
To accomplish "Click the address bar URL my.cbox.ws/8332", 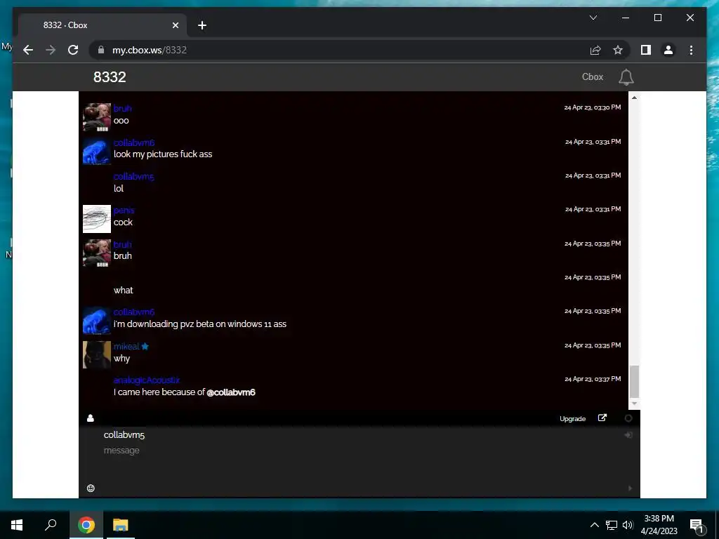I will (x=150, y=50).
